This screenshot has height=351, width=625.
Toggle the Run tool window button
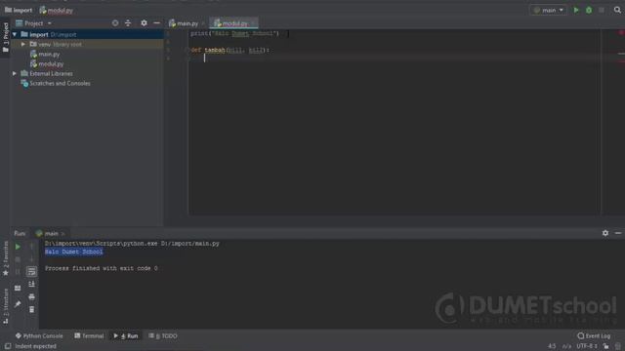tap(126, 335)
